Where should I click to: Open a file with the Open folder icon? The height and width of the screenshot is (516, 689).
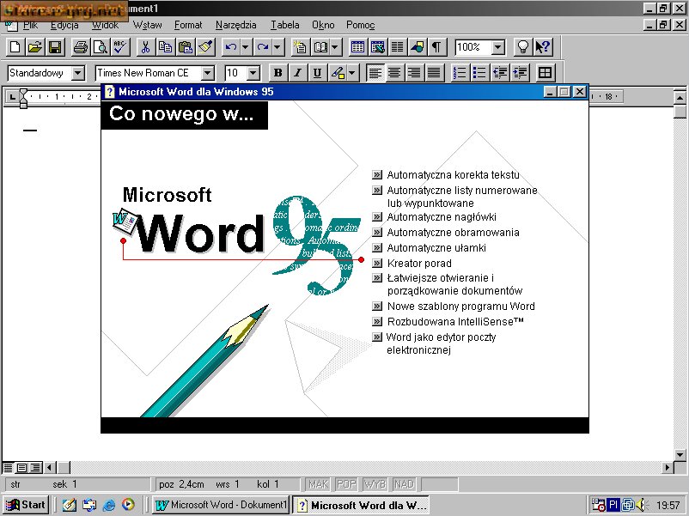(34, 47)
